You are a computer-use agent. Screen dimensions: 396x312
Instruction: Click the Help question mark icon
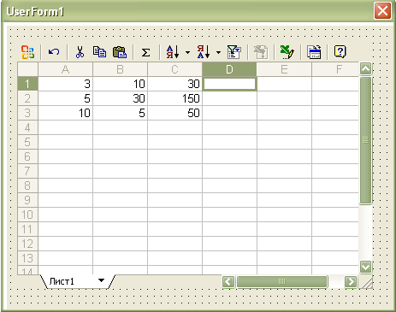coord(340,52)
